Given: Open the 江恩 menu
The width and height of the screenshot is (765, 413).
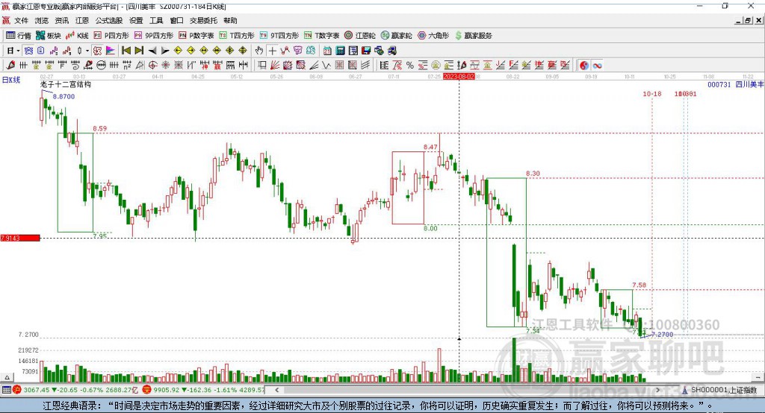Looking at the screenshot, I should (82, 20).
